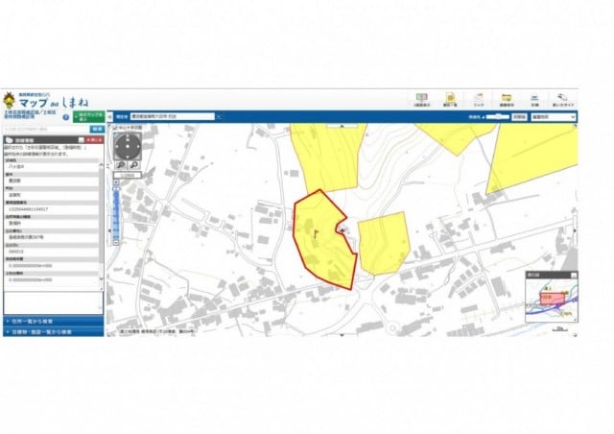Click the overview minimap thumbnail
The width and height of the screenshot is (614, 434).
coord(551,303)
